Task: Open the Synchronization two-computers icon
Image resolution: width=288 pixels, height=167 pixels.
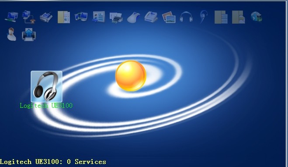Action: click(x=81, y=17)
